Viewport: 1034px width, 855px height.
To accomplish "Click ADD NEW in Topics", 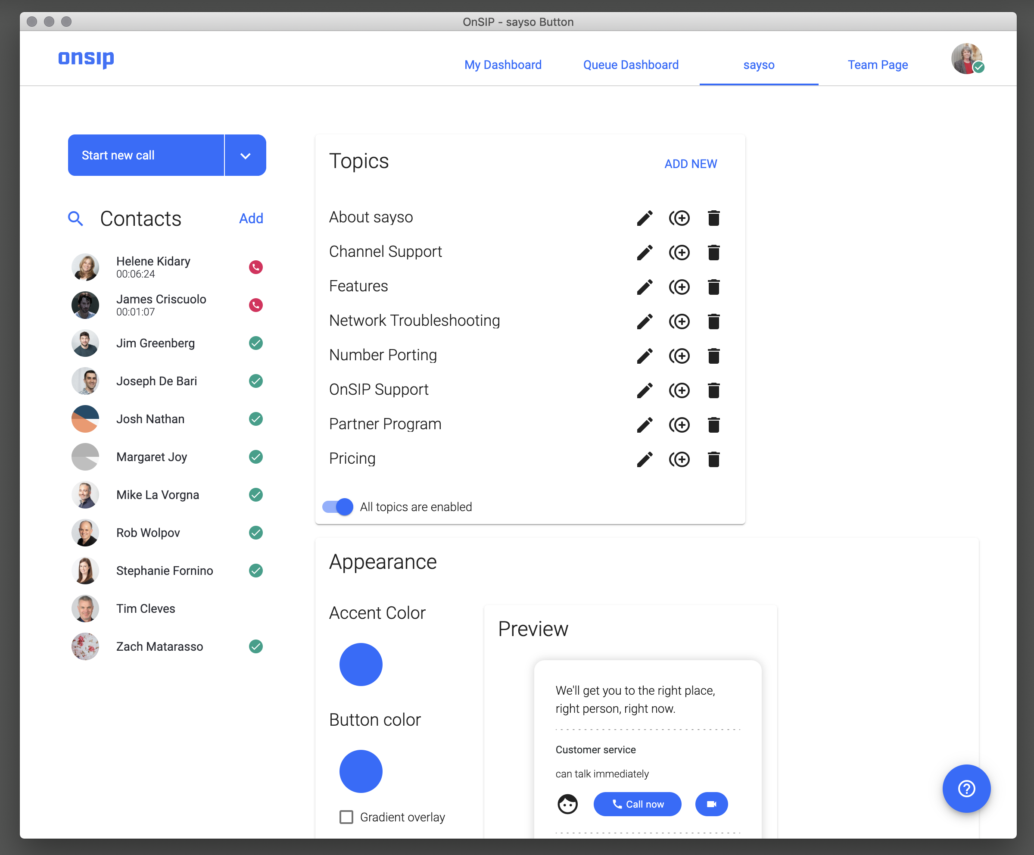I will (690, 163).
